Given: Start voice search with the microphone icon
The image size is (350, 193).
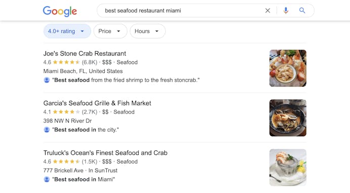Looking at the screenshot, I should coord(286,11).
